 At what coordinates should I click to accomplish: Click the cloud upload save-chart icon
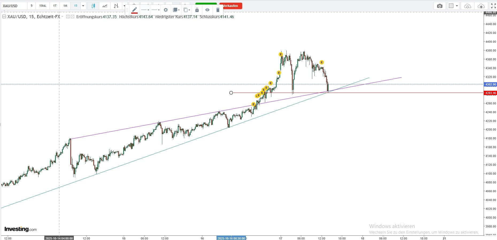coord(481,6)
